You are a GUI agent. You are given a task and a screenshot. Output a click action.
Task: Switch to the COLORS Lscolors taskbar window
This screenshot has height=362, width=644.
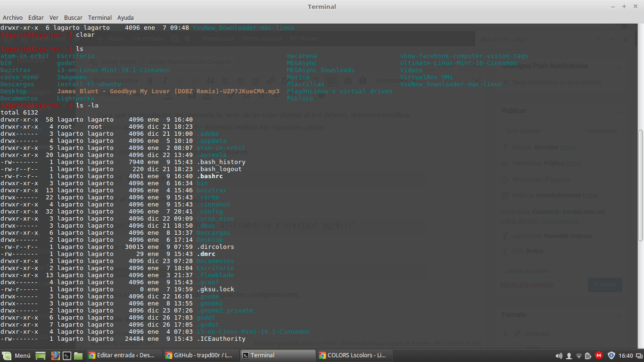tap(354, 355)
